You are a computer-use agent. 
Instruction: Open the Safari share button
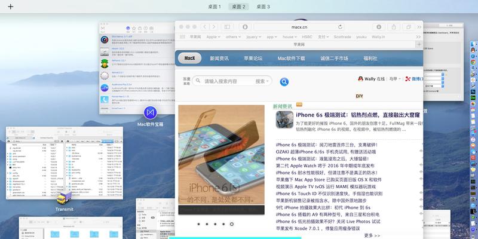(394, 27)
